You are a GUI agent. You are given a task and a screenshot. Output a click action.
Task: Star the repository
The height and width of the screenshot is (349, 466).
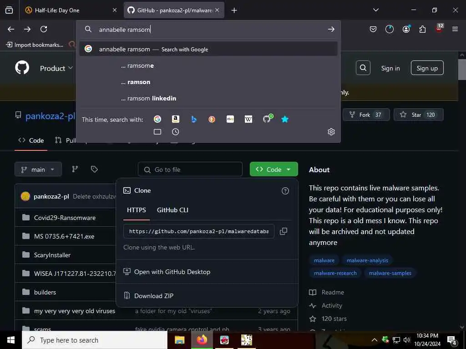point(419,115)
